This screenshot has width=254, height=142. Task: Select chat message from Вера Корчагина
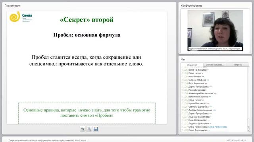pyautogui.click(x=194, y=83)
